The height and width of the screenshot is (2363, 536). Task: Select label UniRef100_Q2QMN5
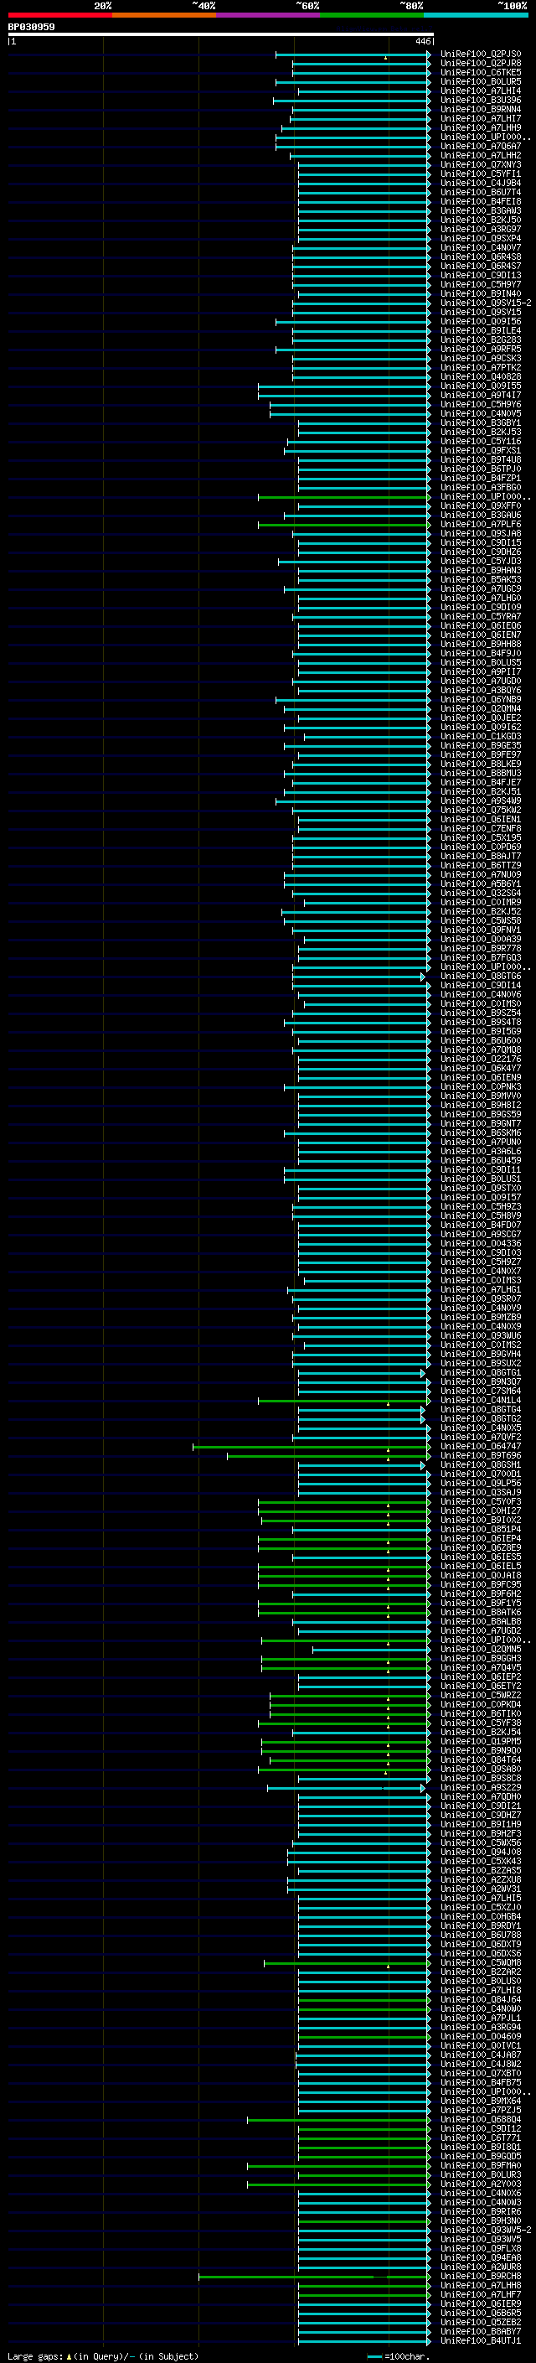click(480, 1650)
